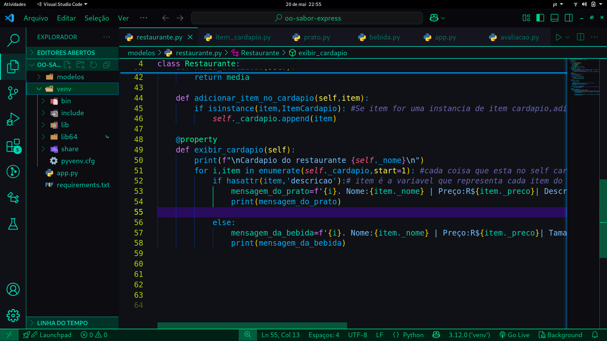The height and width of the screenshot is (341, 607).
Task: Open the editor More Actions ellipsis
Action: pyautogui.click(x=594, y=37)
